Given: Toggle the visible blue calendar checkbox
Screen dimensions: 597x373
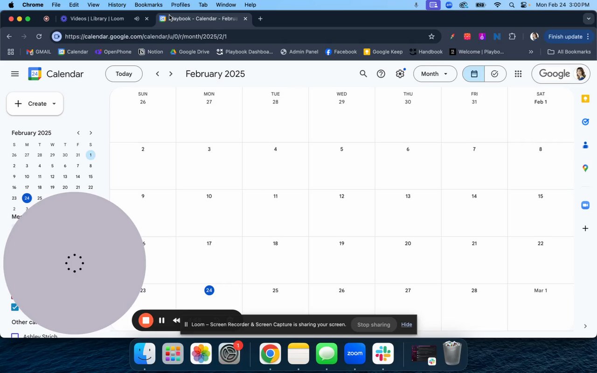Looking at the screenshot, I should (14, 307).
